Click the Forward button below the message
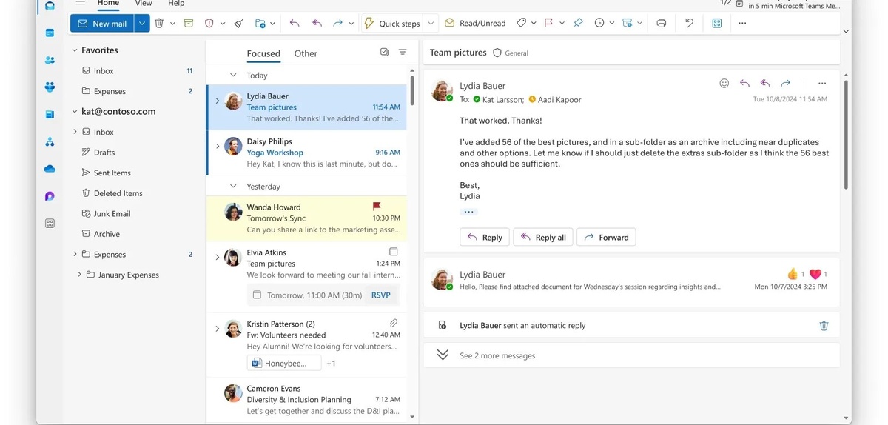The image size is (888, 425). (606, 237)
